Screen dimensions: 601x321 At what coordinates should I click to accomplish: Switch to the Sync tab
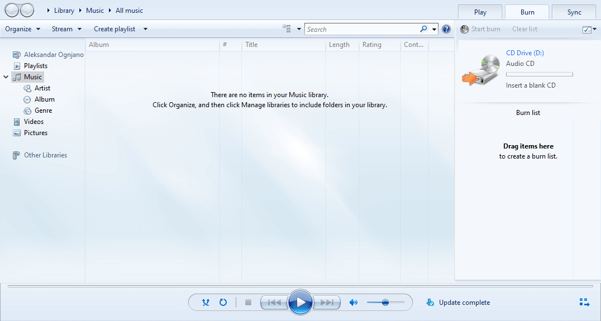[x=574, y=12]
